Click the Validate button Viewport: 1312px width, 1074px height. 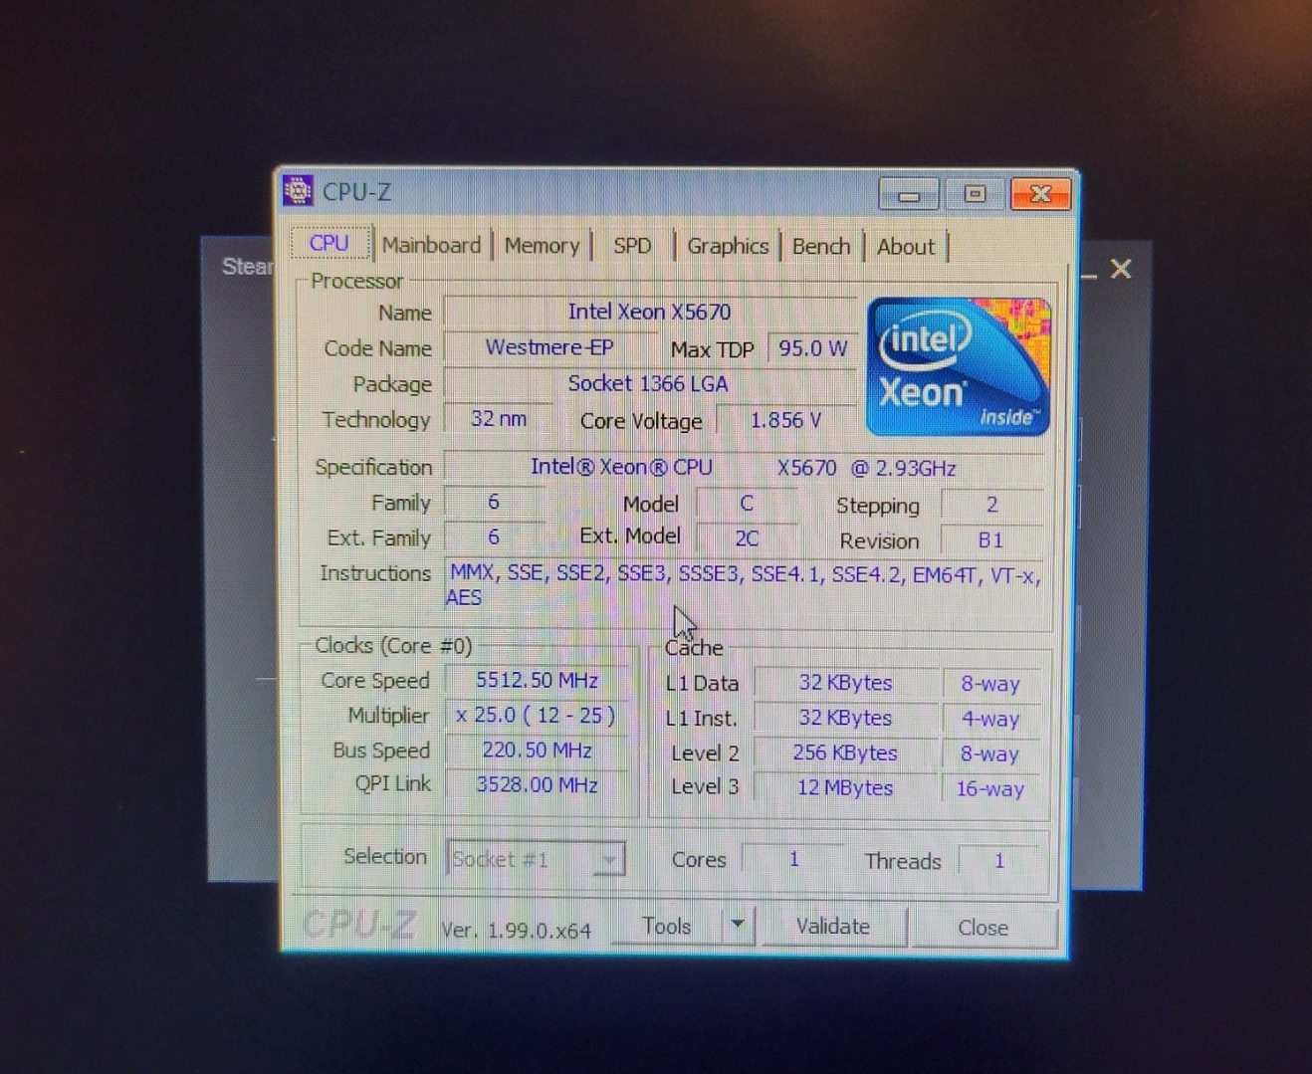point(833,927)
